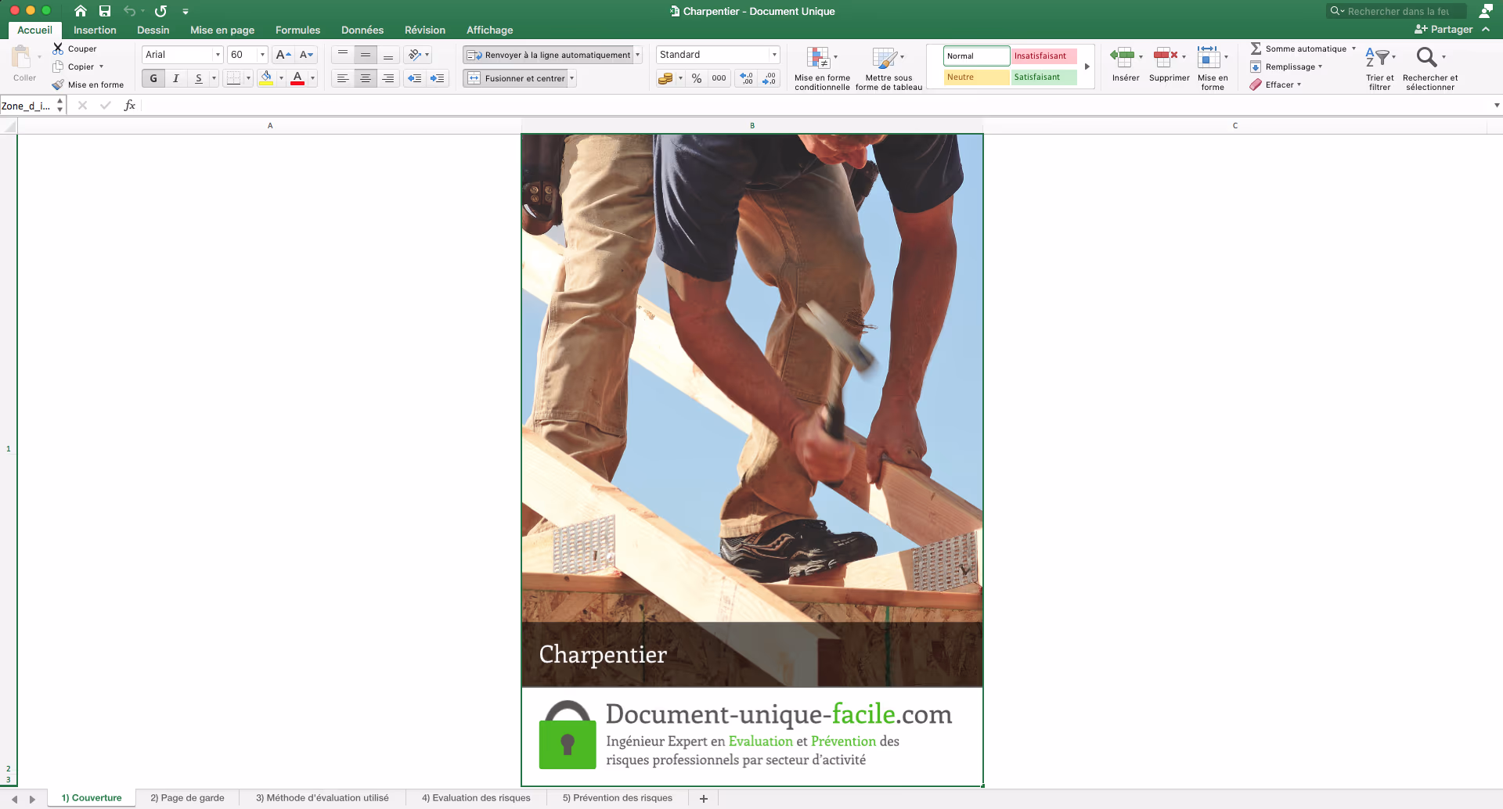The height and width of the screenshot is (809, 1503).
Task: Click the Supprimer cells icon
Action: pyautogui.click(x=1166, y=56)
